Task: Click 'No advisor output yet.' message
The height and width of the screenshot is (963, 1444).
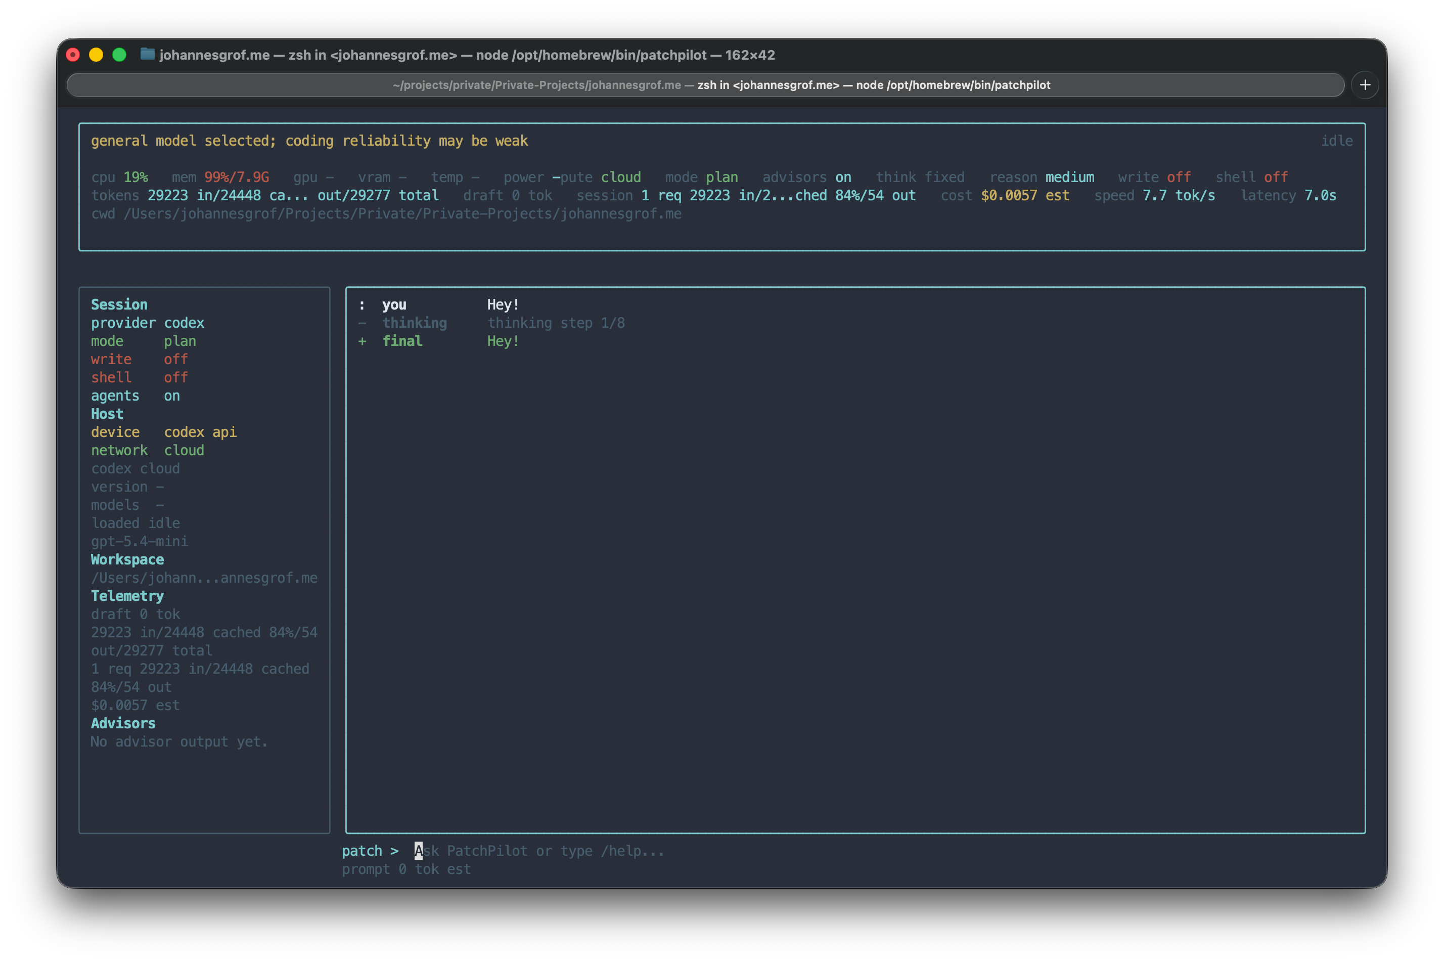Action: 180,742
